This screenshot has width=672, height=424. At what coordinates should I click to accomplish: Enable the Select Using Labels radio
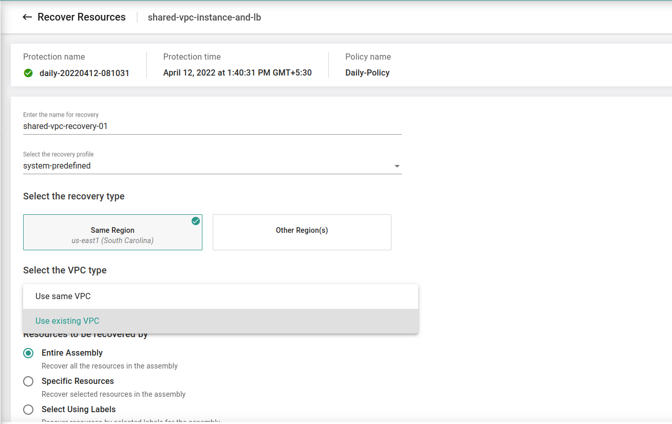click(x=28, y=410)
